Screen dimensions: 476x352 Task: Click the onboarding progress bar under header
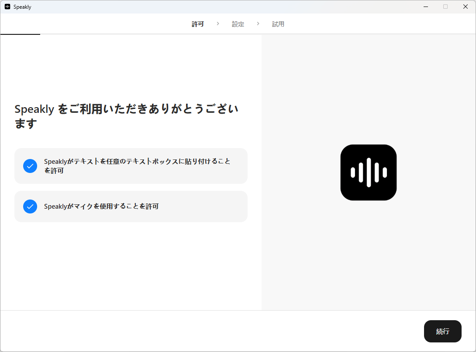tap(20, 34)
